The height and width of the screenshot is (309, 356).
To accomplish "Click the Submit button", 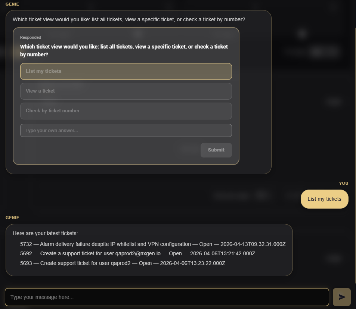I will 216,150.
